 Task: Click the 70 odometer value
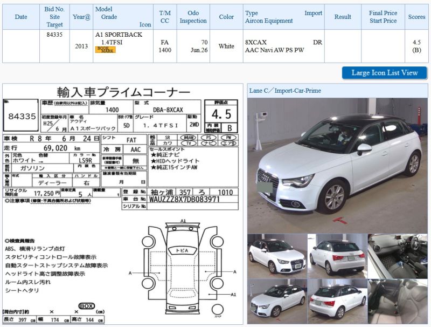204,43
